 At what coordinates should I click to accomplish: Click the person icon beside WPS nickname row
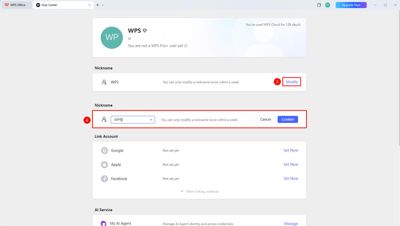104,82
